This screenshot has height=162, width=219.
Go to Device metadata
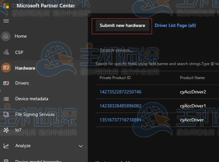coord(32,99)
